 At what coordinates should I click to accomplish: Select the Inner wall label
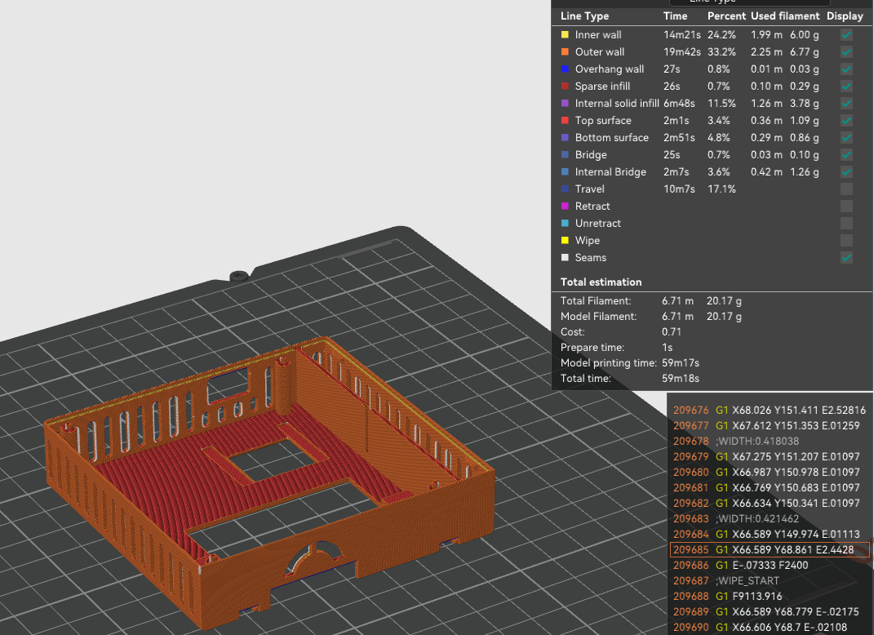[x=598, y=34]
